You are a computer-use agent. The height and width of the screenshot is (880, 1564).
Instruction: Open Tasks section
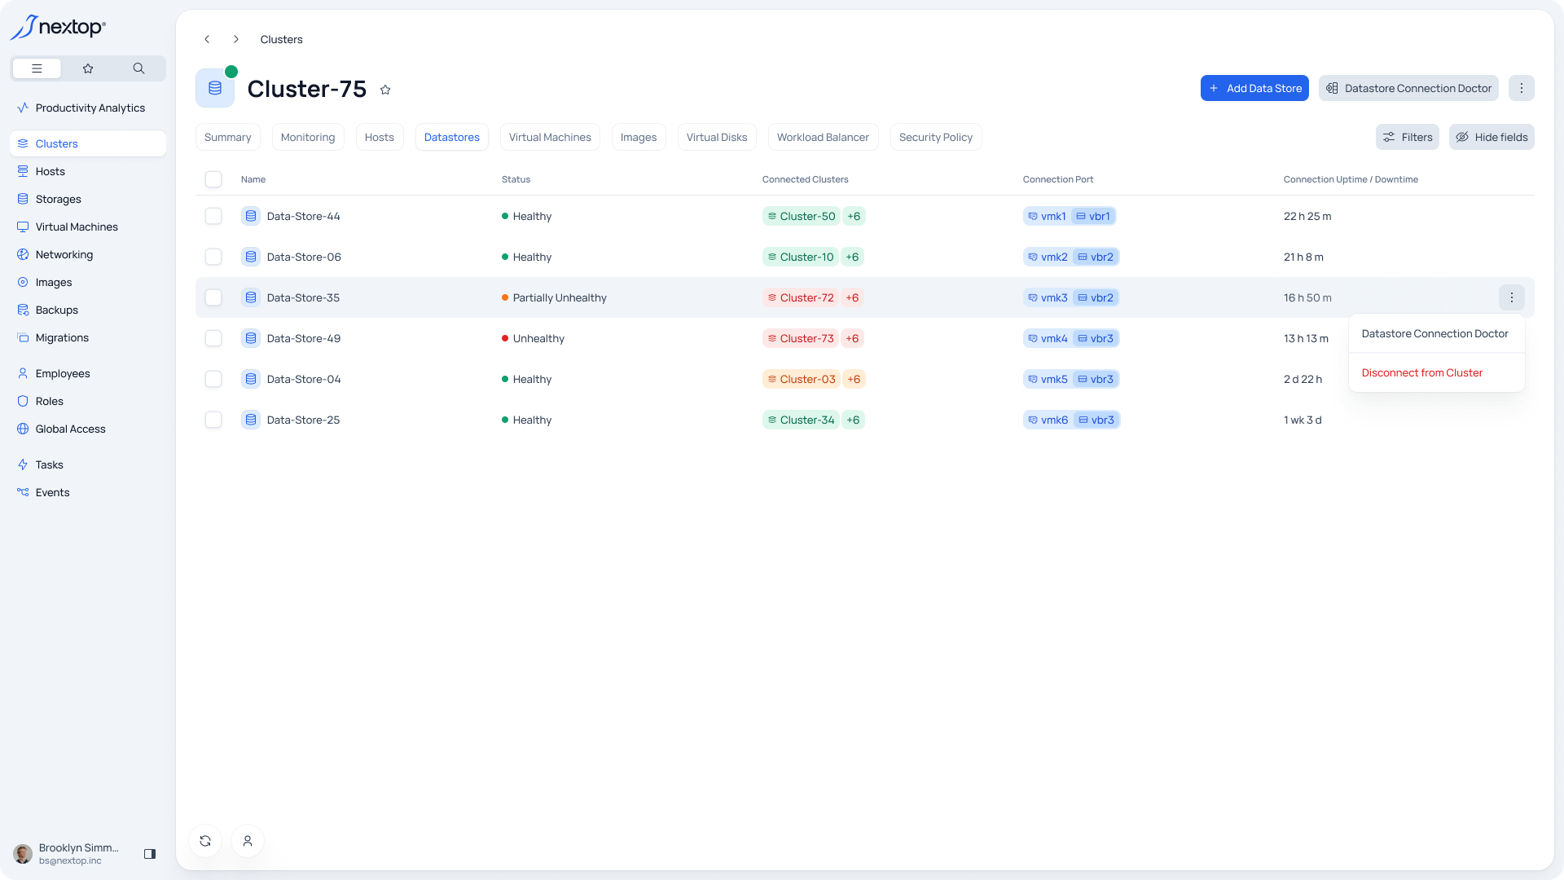[88, 464]
